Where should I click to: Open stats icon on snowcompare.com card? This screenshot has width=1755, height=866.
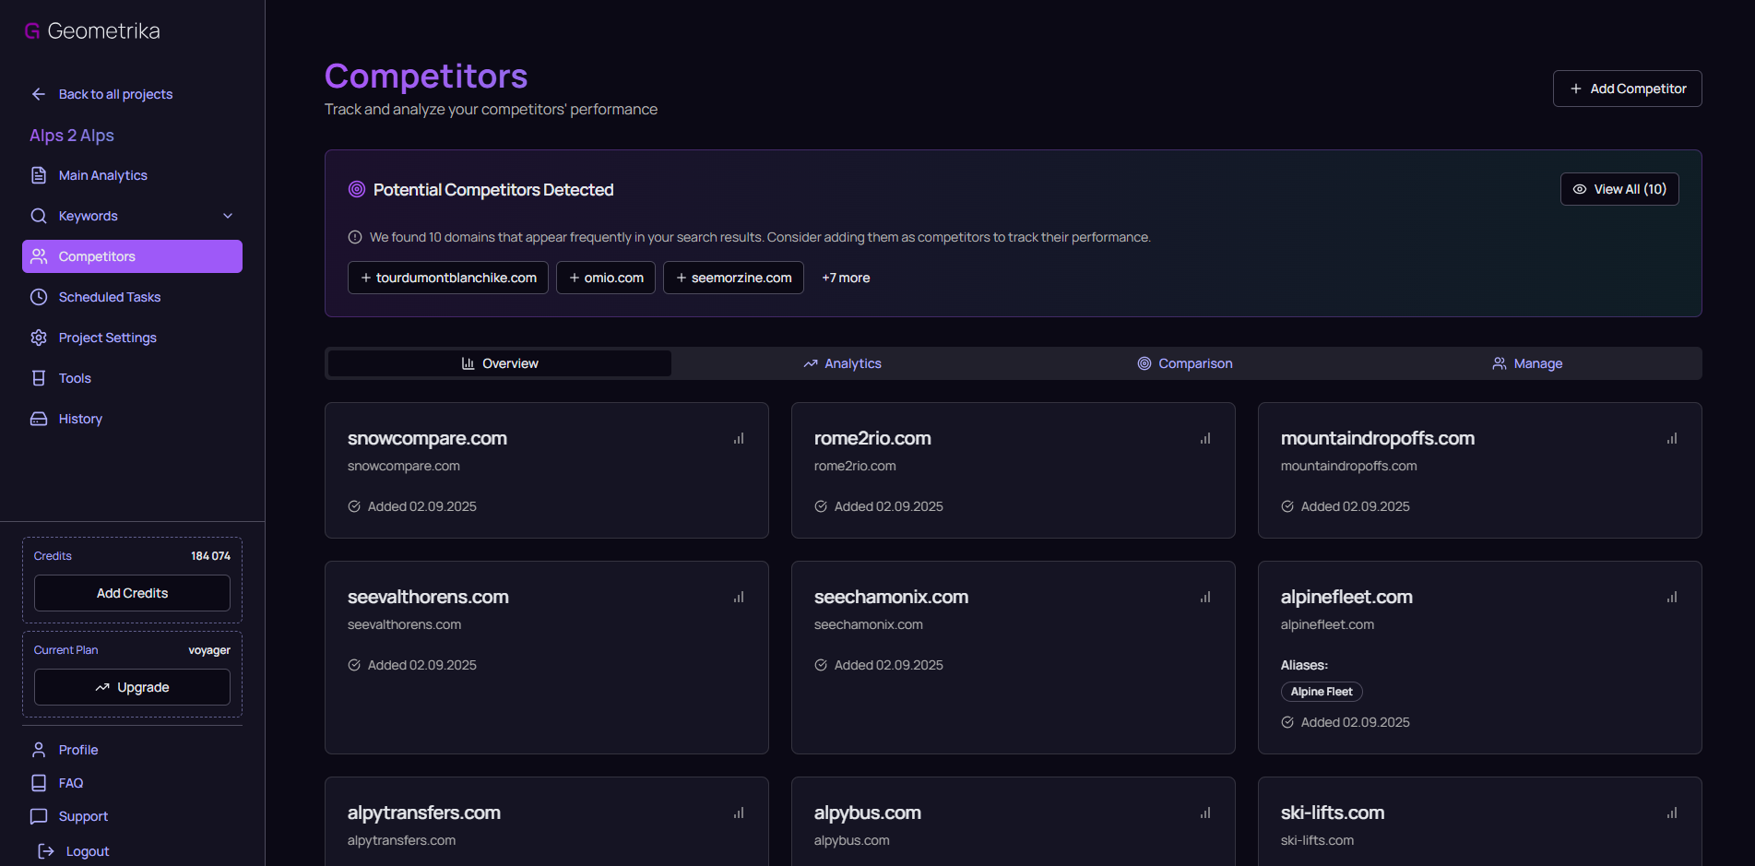click(739, 439)
